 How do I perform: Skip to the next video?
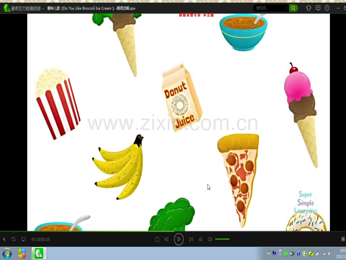[x=191, y=239]
